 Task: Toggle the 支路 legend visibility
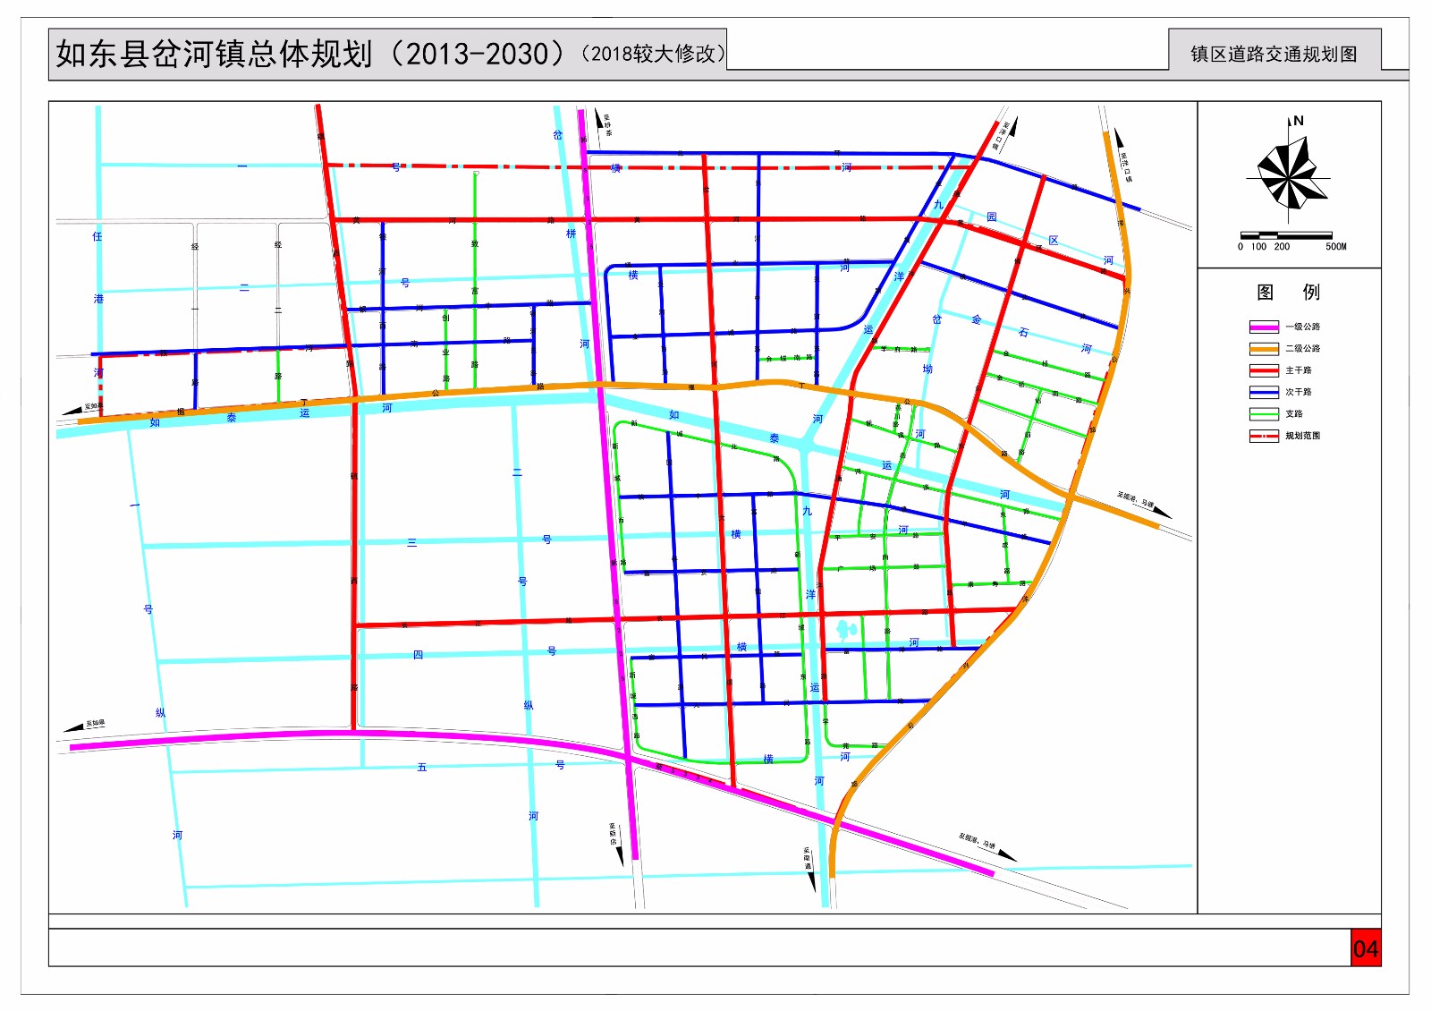1265,414
